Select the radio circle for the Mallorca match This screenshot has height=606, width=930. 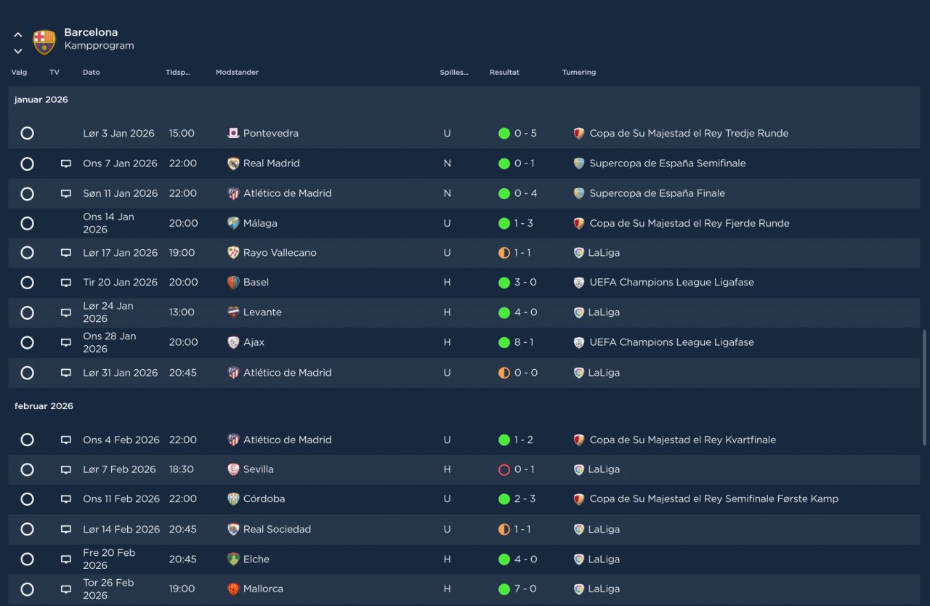point(27,589)
